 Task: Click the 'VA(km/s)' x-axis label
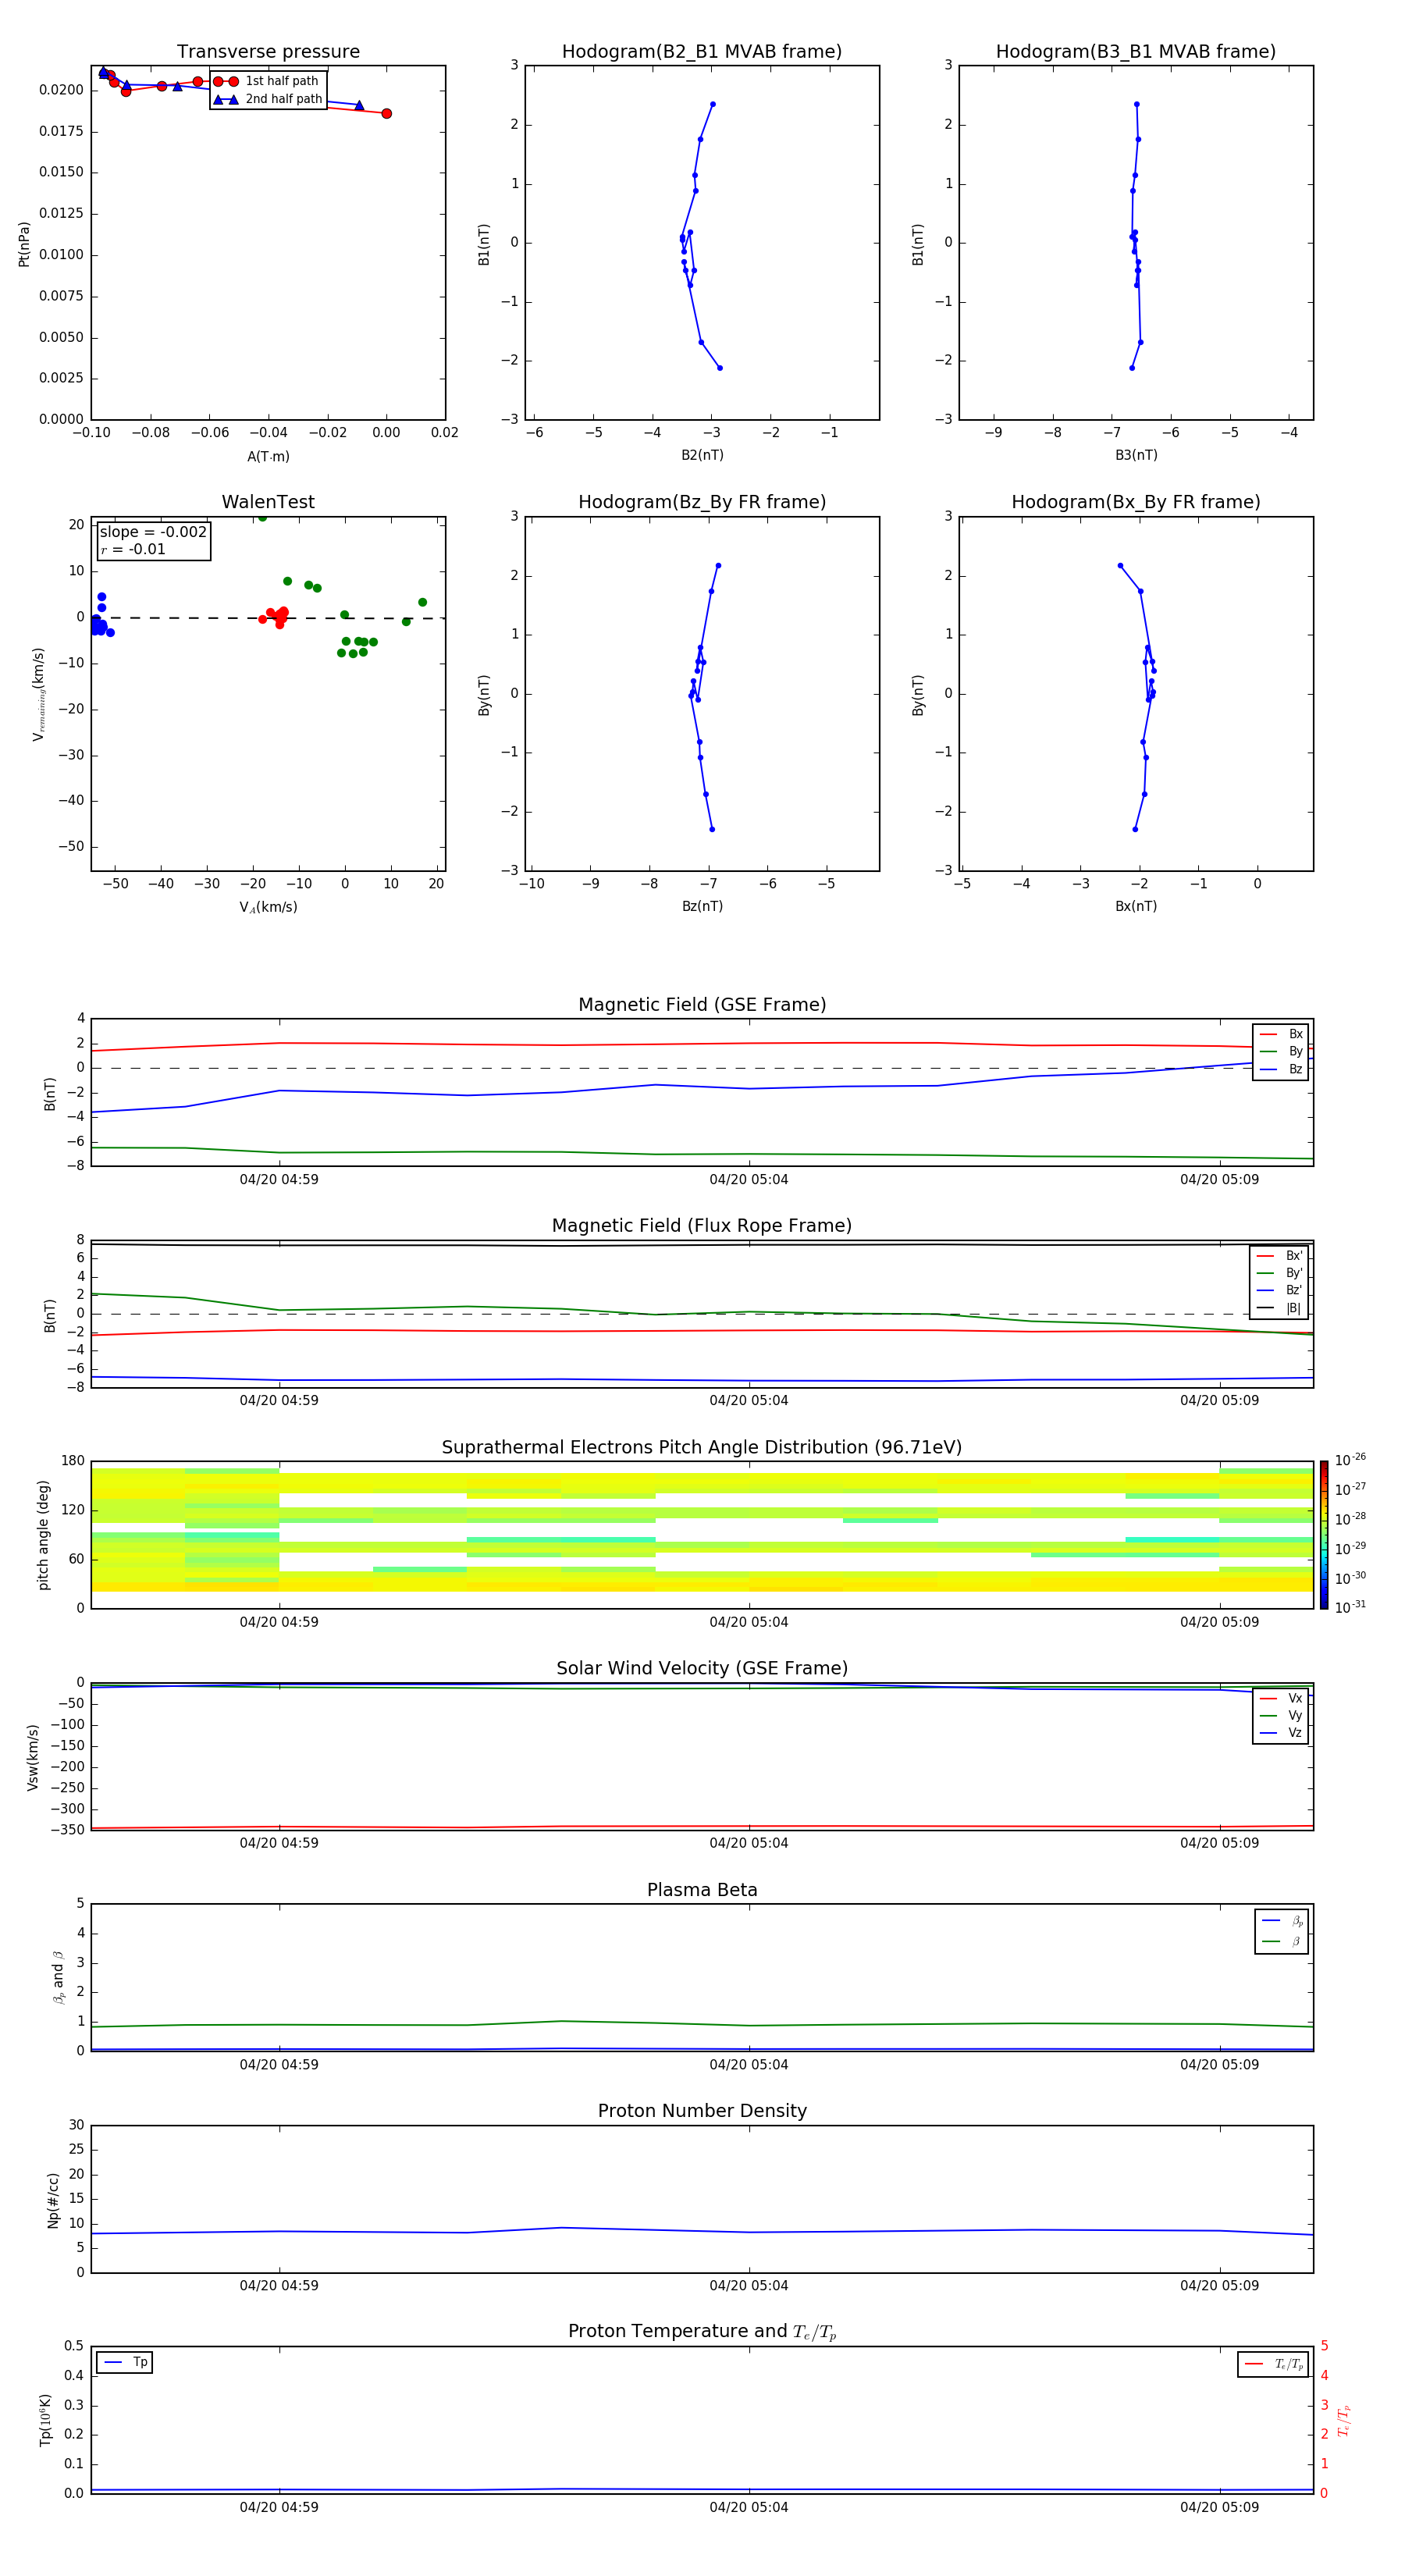coord(268,907)
